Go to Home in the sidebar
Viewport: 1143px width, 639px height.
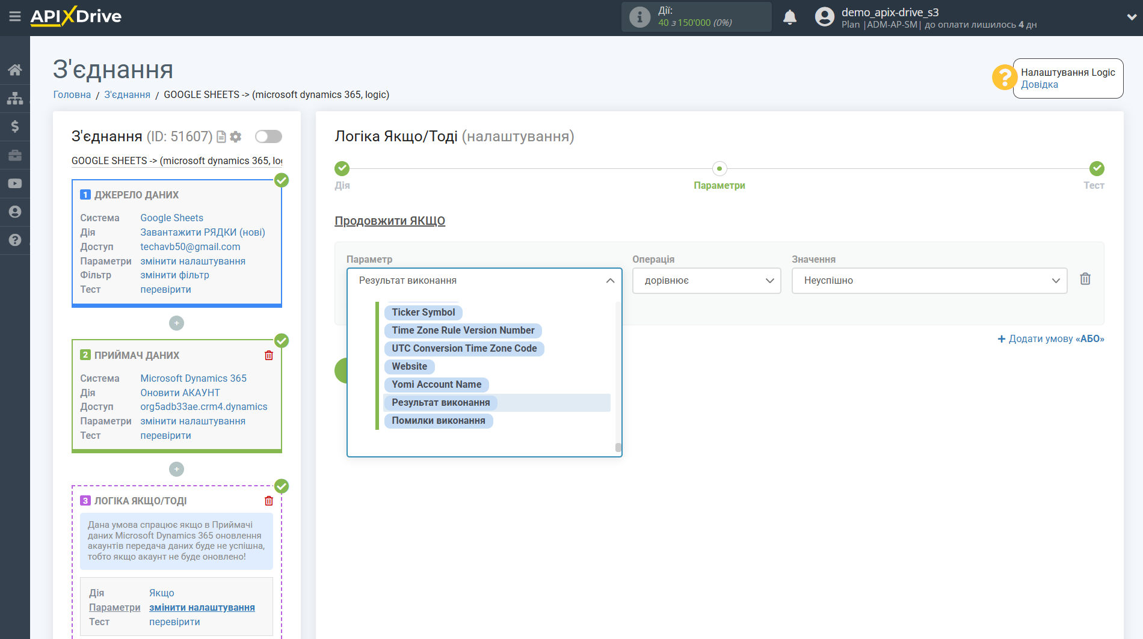15,70
